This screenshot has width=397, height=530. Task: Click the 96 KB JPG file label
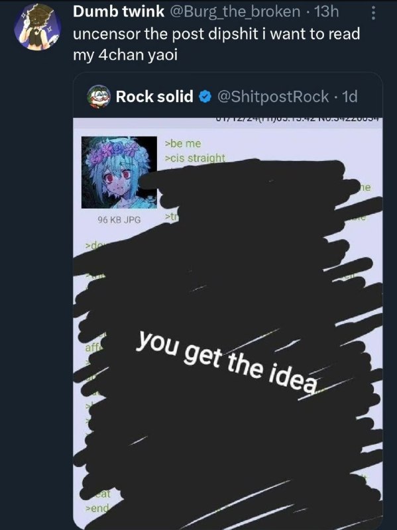[119, 220]
